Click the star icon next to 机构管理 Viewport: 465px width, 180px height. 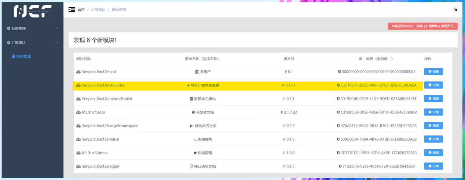[x=195, y=153]
